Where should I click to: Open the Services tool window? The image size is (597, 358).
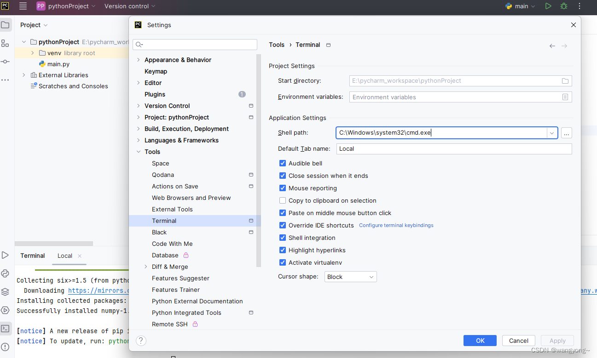[5, 310]
